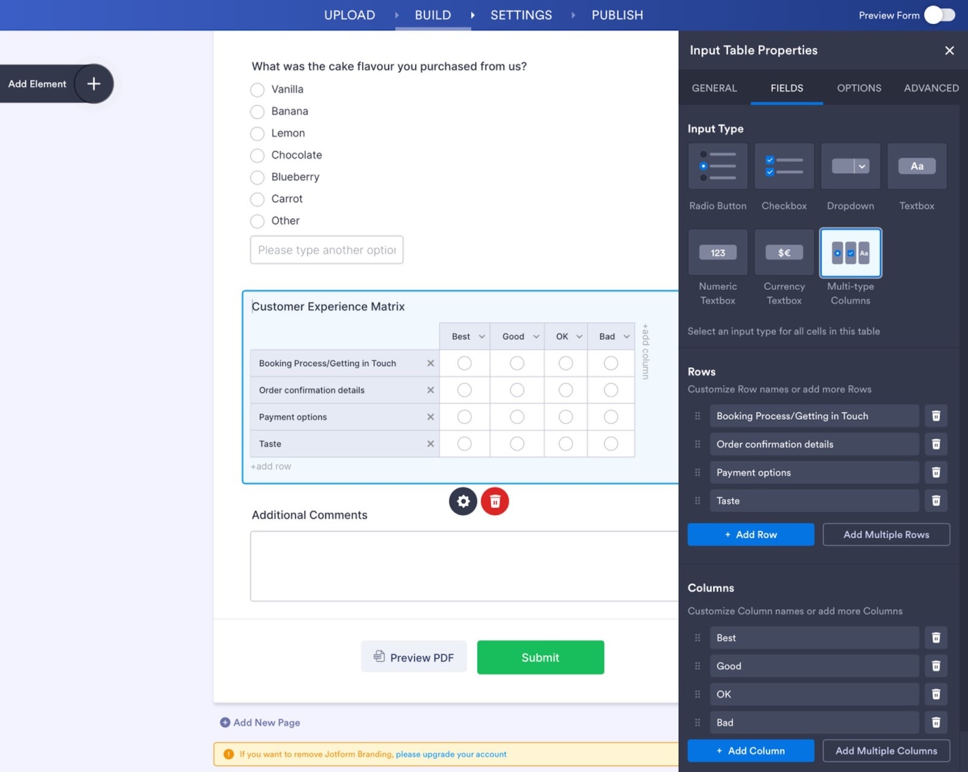Go to the SETTINGS step
The width and height of the screenshot is (968, 772).
(521, 15)
